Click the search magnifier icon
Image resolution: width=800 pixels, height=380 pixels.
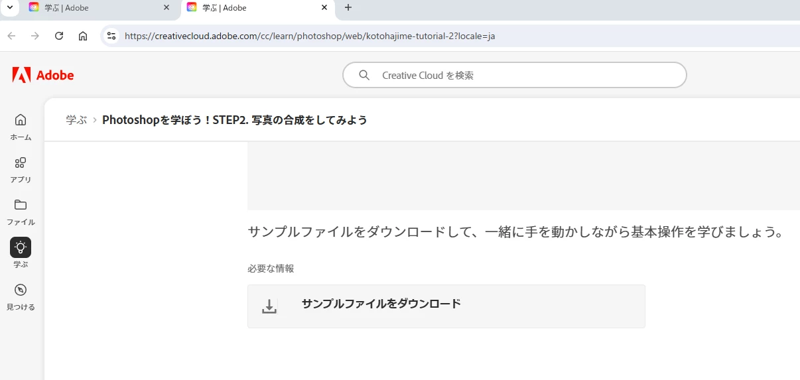click(x=364, y=75)
